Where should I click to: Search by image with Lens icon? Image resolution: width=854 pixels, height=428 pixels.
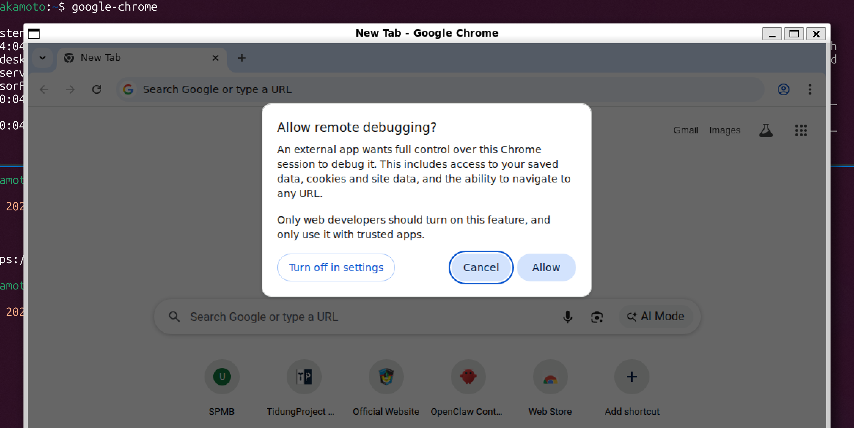coord(597,317)
